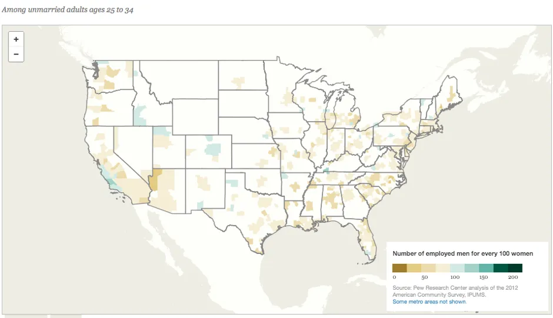Click the "Among unmarried adults ages 25 to 34" subtitle

pyautogui.click(x=68, y=10)
